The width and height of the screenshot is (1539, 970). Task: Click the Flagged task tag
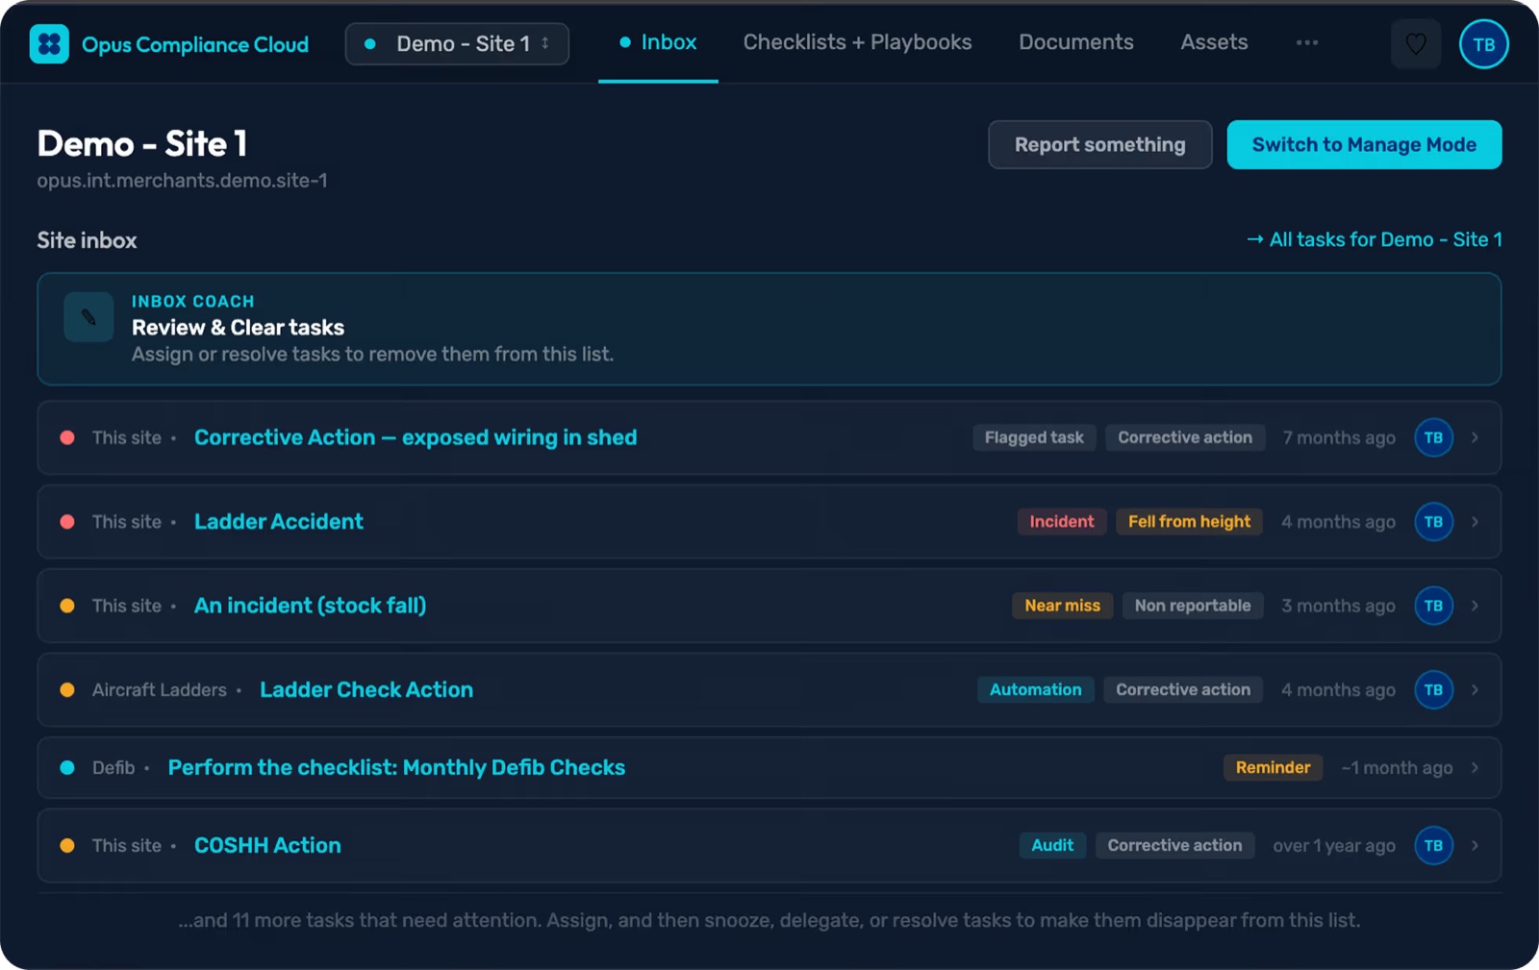click(x=1034, y=437)
